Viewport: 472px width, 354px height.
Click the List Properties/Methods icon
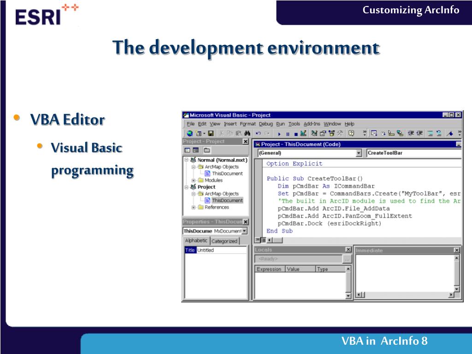tap(374, 133)
